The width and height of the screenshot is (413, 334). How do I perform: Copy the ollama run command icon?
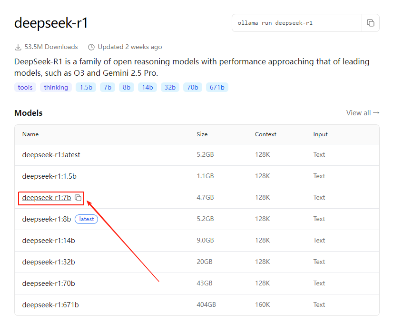pyautogui.click(x=370, y=23)
